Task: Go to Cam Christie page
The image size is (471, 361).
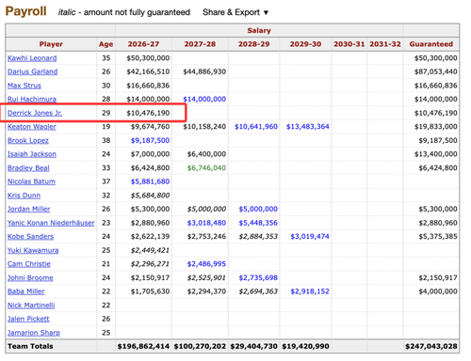Action: coord(29,264)
